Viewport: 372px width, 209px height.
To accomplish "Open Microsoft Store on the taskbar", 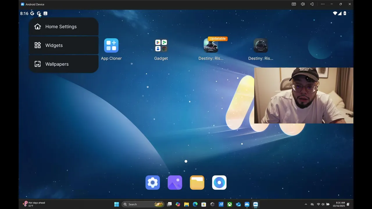I will click(204, 204).
